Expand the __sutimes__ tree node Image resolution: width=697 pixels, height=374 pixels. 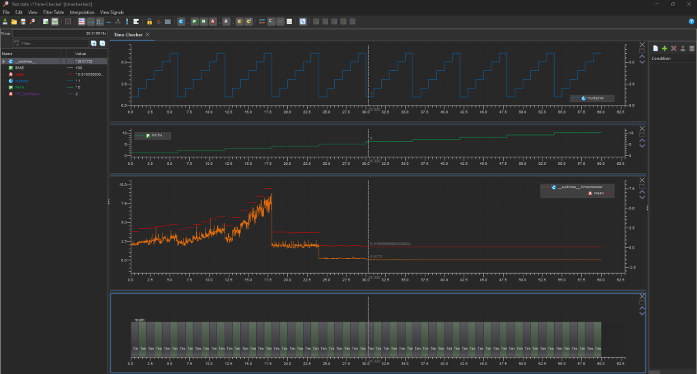[x=4, y=61]
